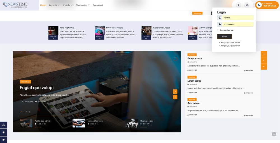Go to previous slide with left arrow

pyautogui.click(x=175, y=97)
